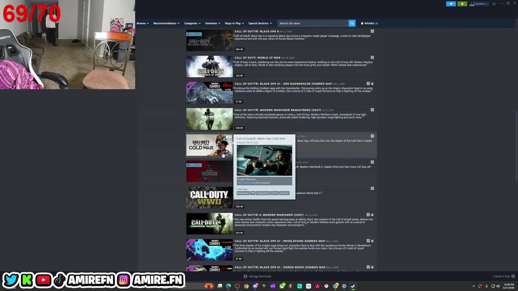The width and height of the screenshot is (518, 291).
Task: Expand the Special Sections menu
Action: click(260, 23)
